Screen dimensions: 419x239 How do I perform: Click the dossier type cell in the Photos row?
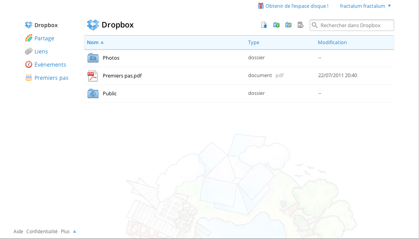(256, 58)
